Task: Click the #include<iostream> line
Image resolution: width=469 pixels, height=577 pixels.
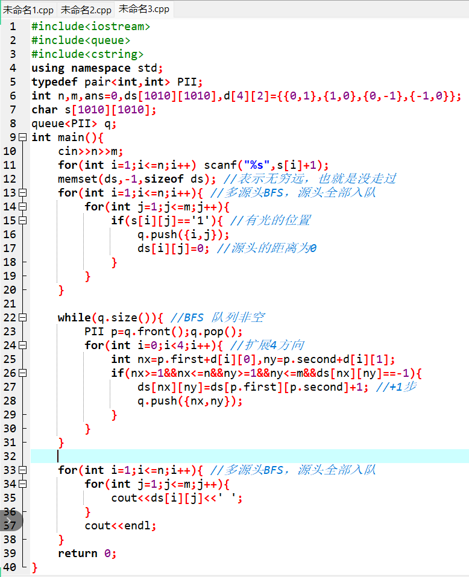Action: [x=90, y=27]
